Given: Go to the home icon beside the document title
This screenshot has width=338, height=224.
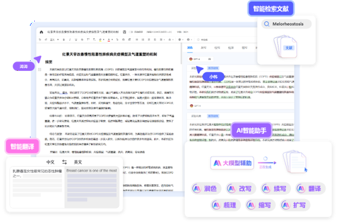Looking at the screenshot, I should (x=42, y=32).
